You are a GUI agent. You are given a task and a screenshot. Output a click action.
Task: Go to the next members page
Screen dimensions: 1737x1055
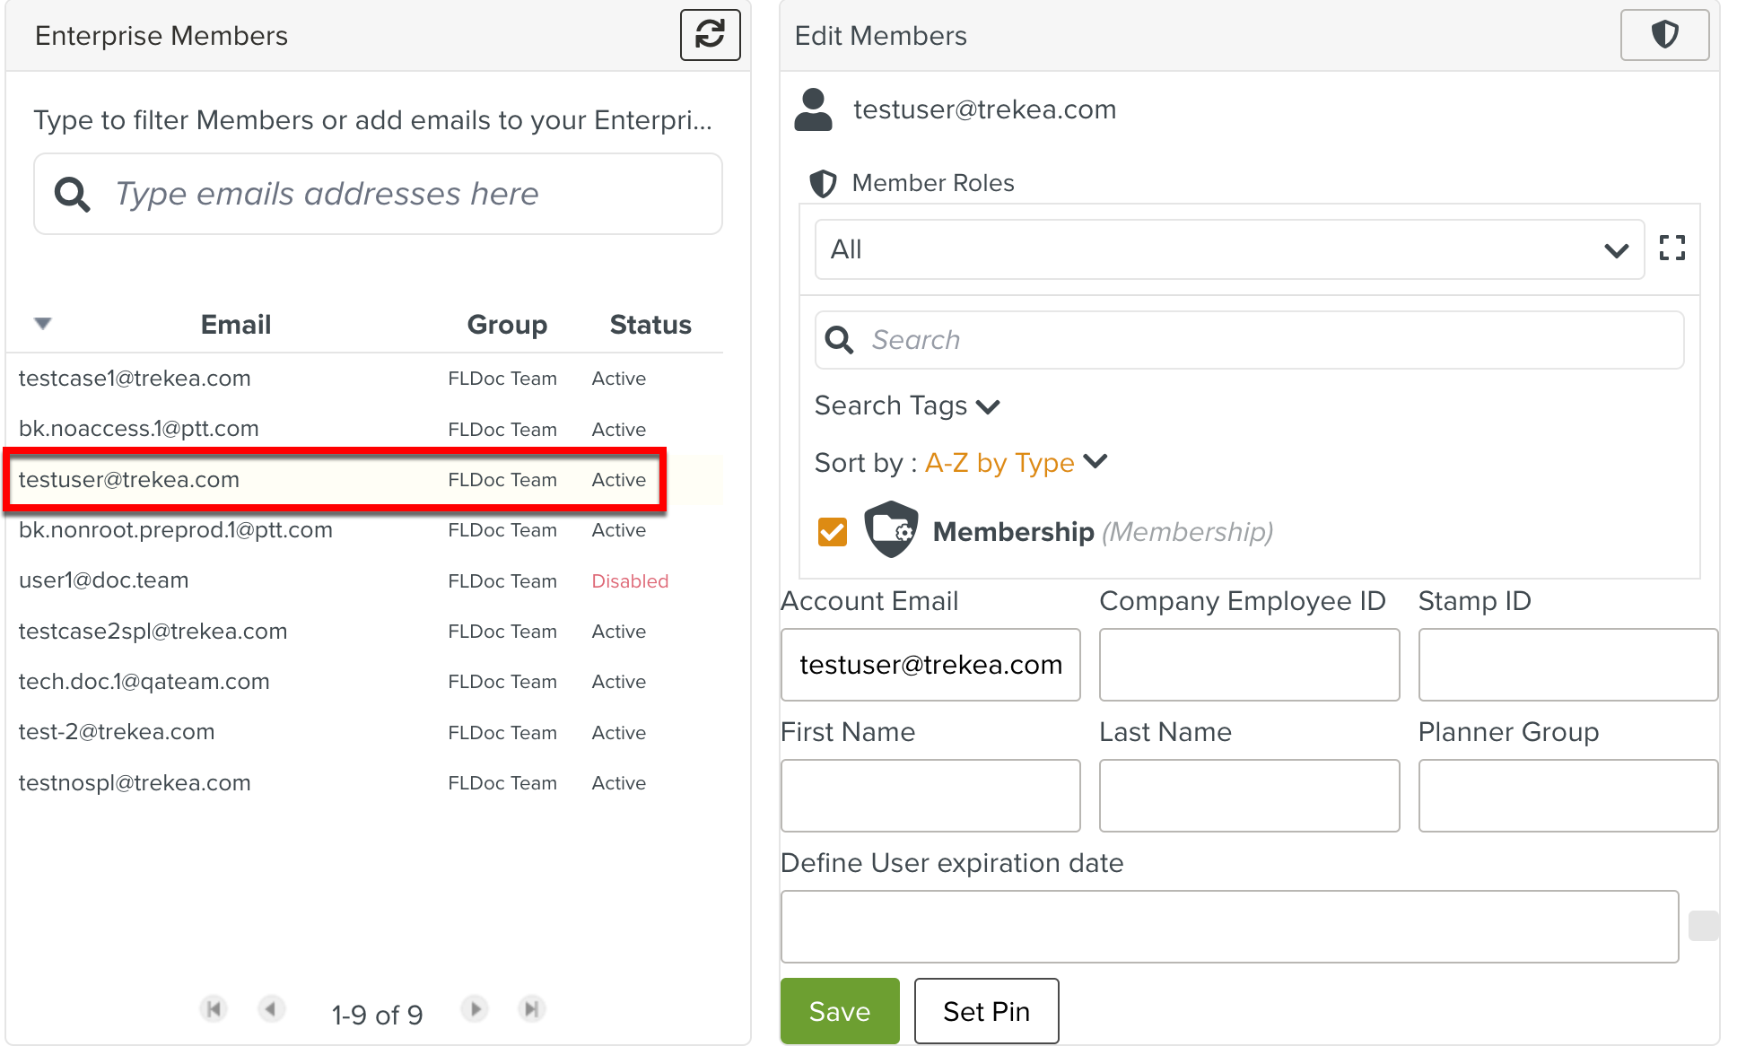[x=475, y=1009]
